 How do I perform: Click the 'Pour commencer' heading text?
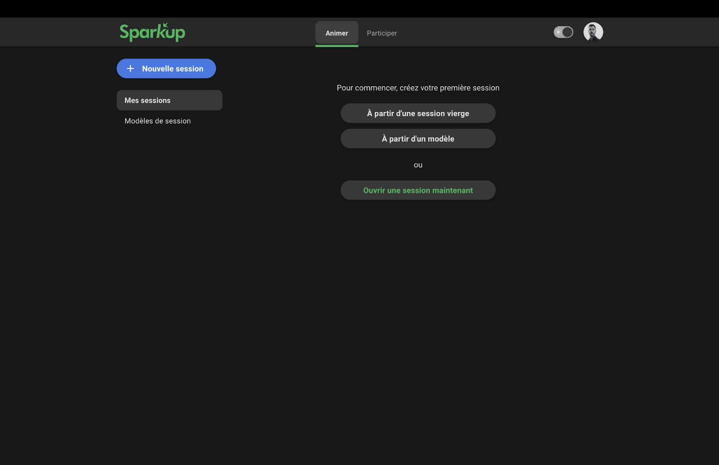[x=418, y=88]
